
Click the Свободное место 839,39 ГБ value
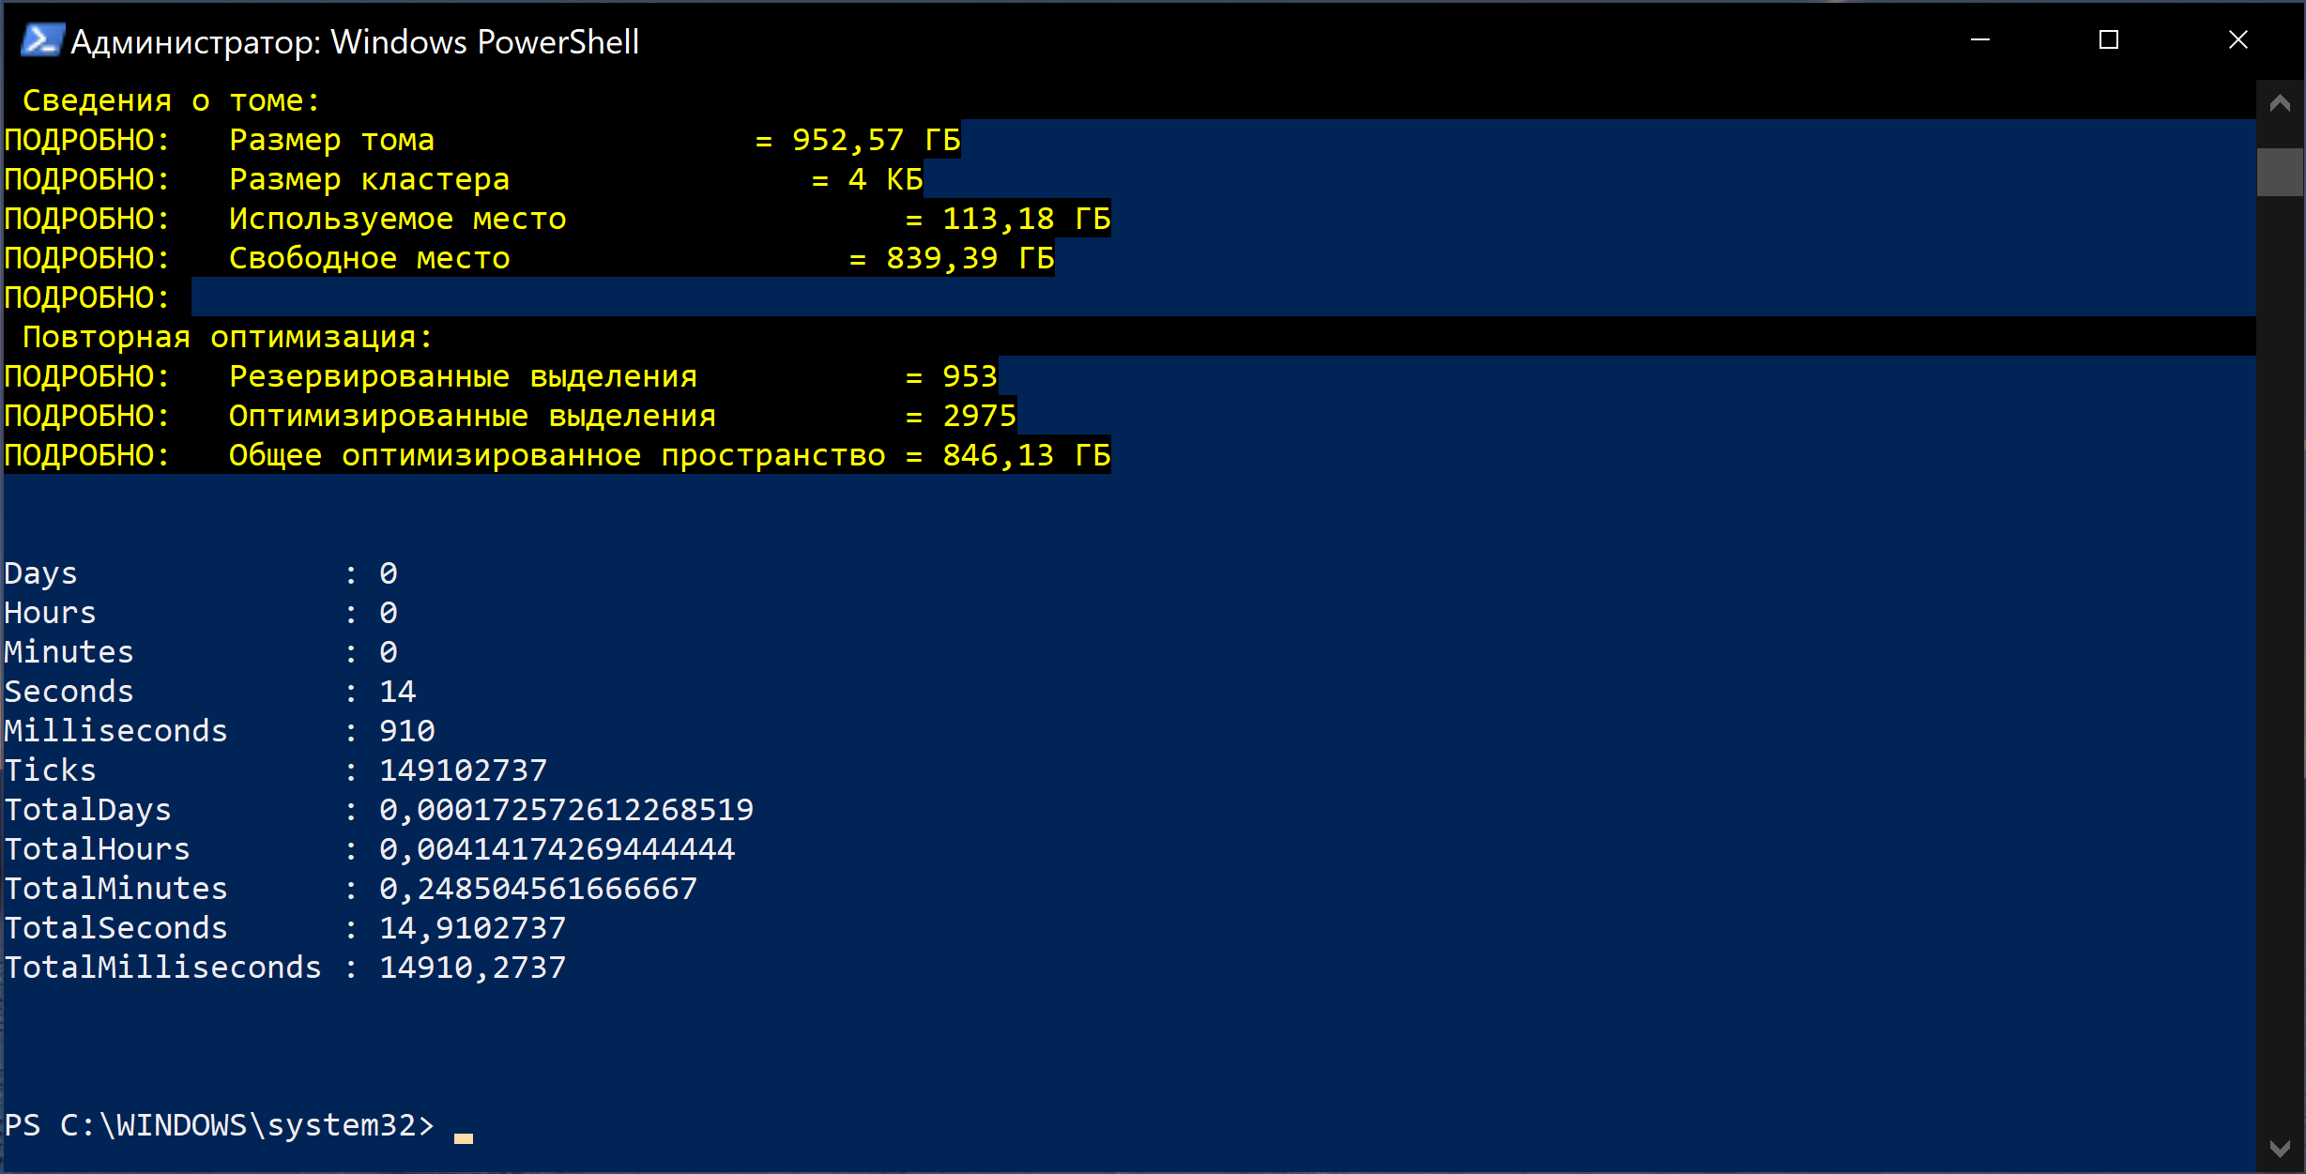970,258
